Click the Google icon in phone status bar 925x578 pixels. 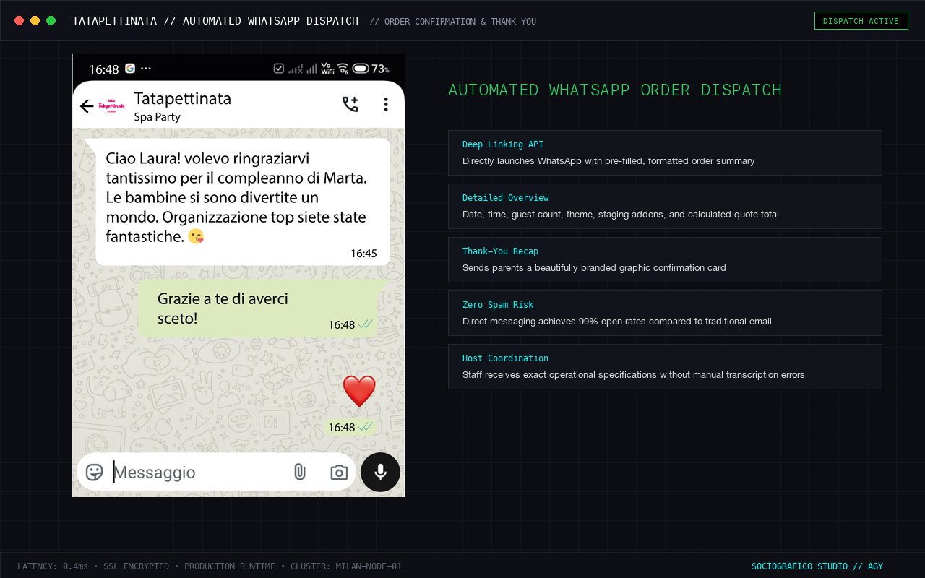[x=130, y=69]
